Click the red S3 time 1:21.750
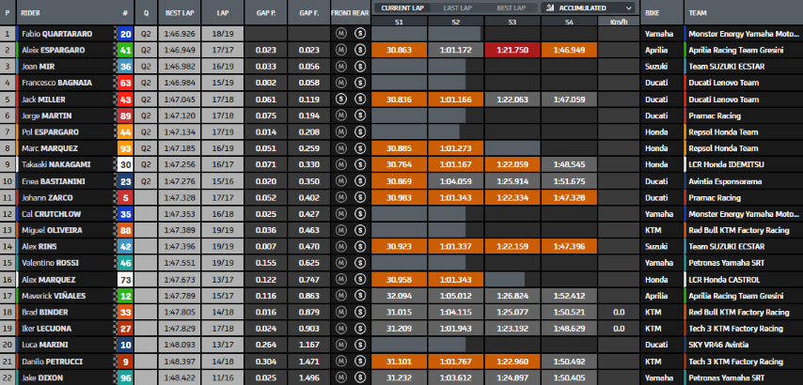803x385 pixels. click(x=514, y=49)
